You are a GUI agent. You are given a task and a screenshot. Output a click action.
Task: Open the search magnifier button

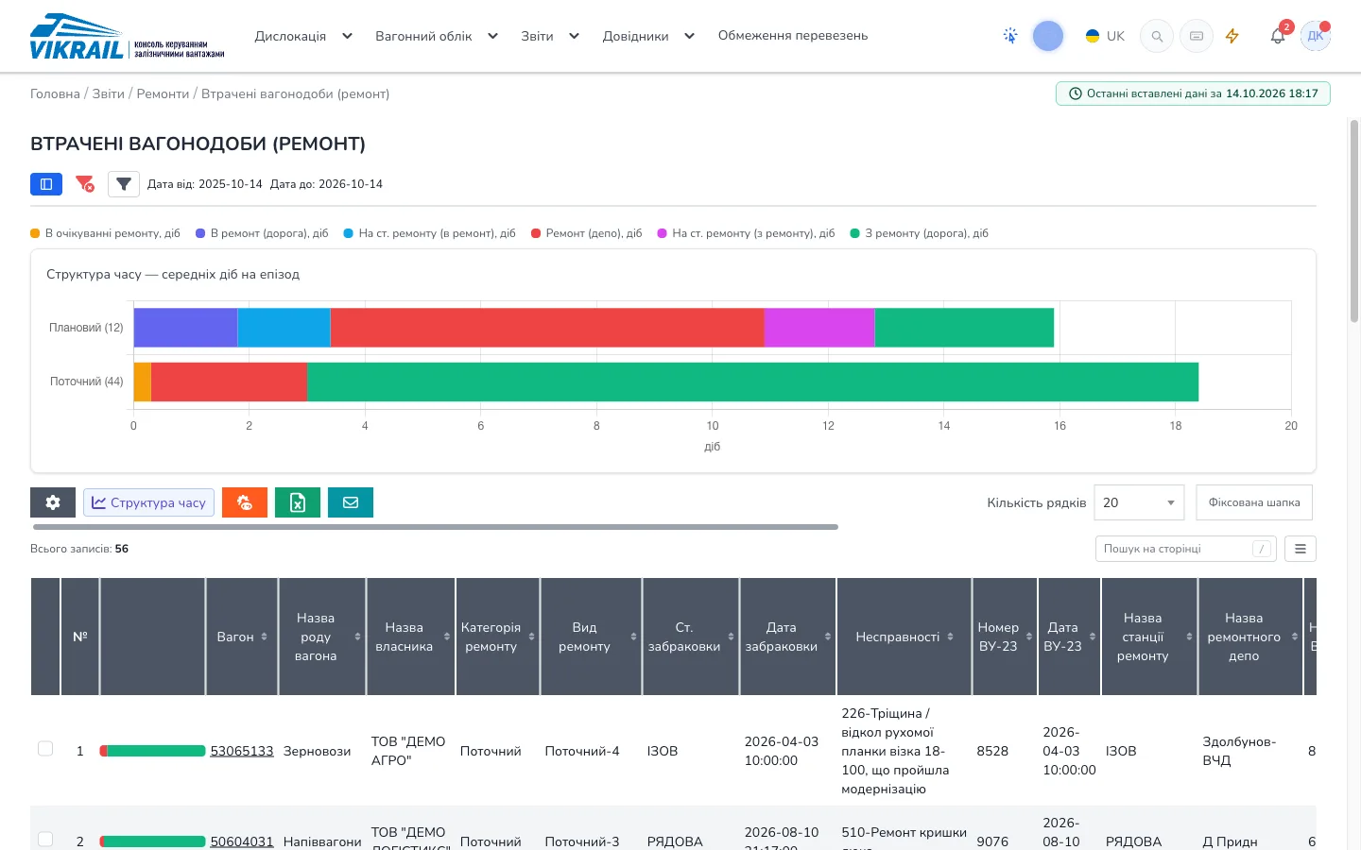coord(1157,36)
